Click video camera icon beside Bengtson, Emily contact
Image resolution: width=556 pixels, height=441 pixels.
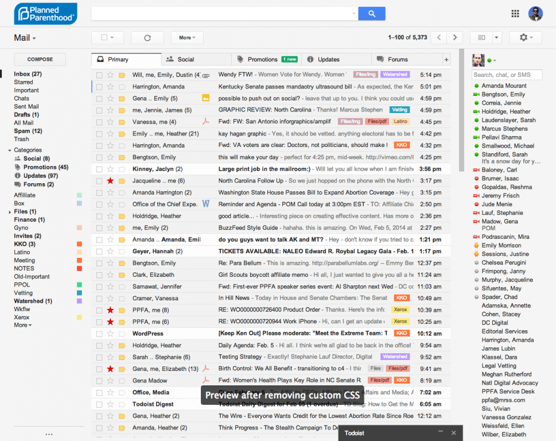pos(477,94)
